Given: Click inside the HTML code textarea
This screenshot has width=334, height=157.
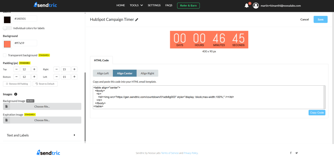Looking at the screenshot, I should click(209, 97).
